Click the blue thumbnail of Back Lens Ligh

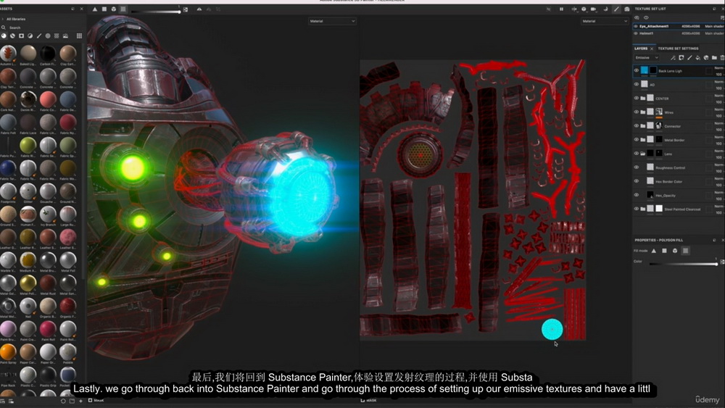click(x=645, y=71)
